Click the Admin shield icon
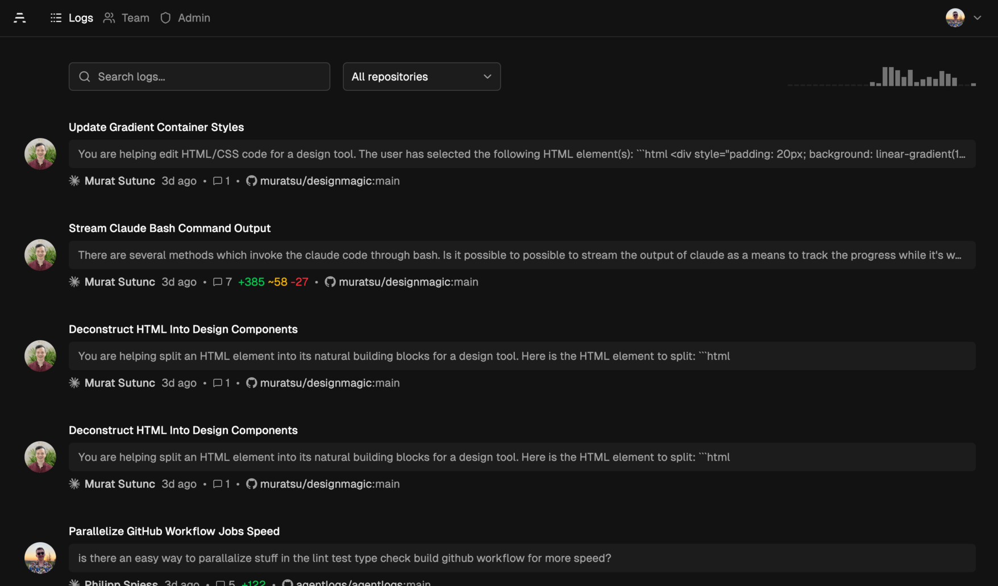This screenshot has height=586, width=998. coord(165,18)
